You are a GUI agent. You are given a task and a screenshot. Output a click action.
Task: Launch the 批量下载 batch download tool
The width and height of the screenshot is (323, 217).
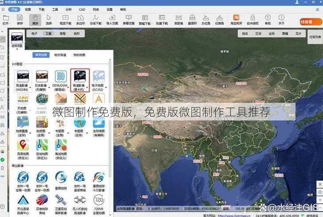[162, 19]
